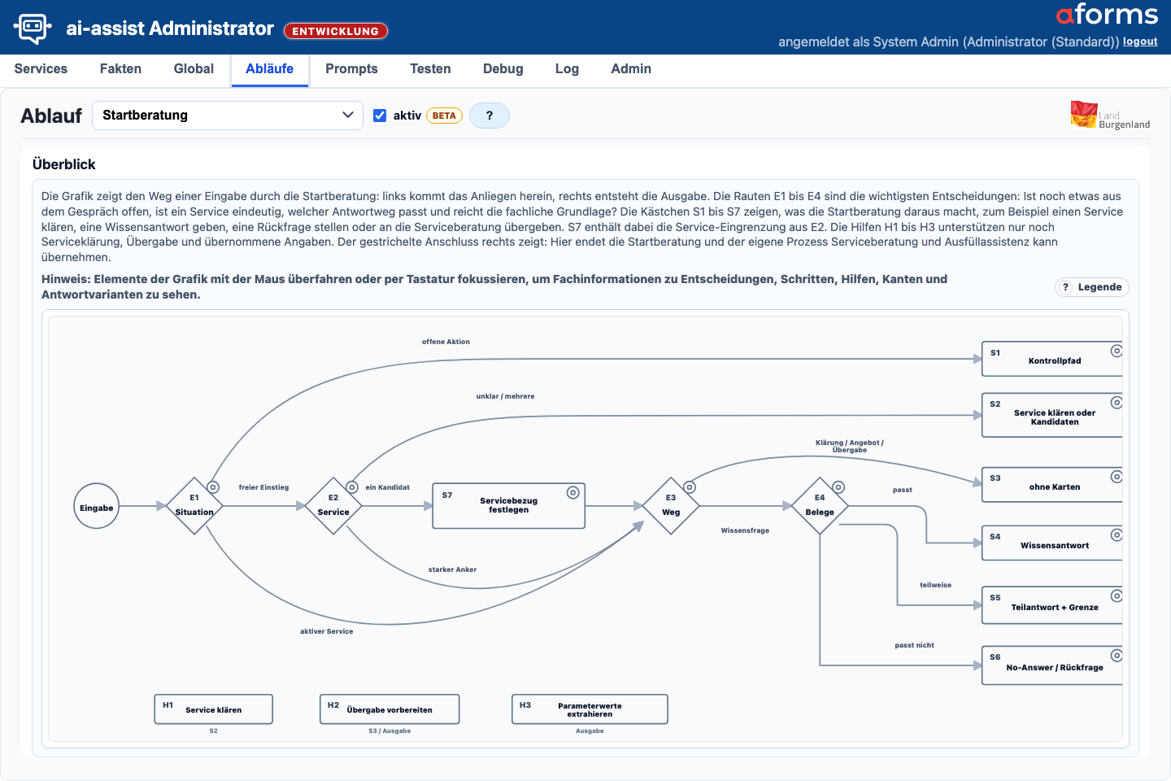Click the target icon on S7 Servicebezug festlegen
This screenshot has height=781, width=1171.
(572, 492)
